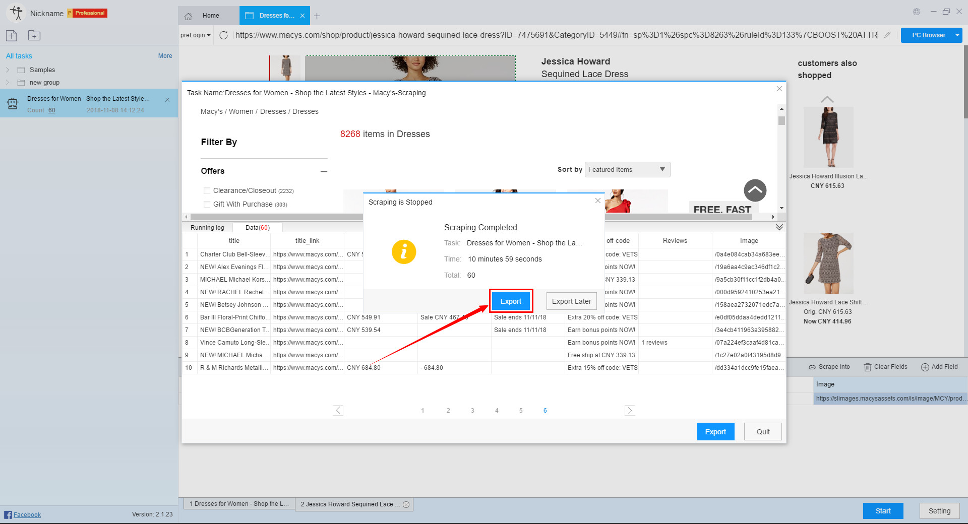968x524 pixels.
Task: Switch to the Running log tab
Action: (x=207, y=228)
